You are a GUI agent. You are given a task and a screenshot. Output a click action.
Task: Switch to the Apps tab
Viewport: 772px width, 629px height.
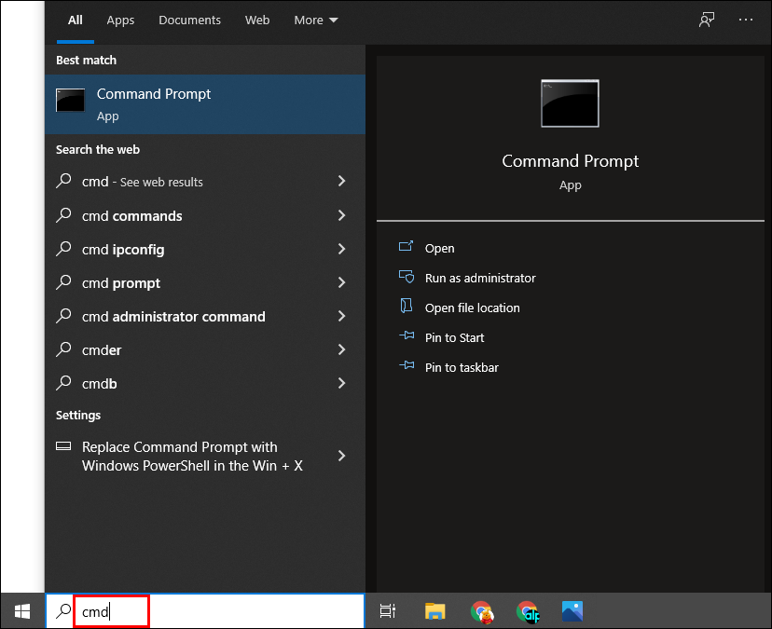(x=120, y=20)
